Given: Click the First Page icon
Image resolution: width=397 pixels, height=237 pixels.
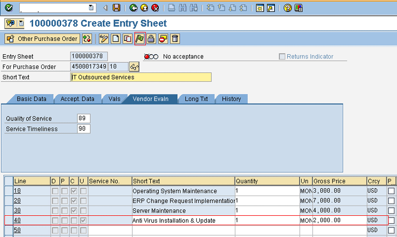Looking at the screenshot, I should (210, 8).
